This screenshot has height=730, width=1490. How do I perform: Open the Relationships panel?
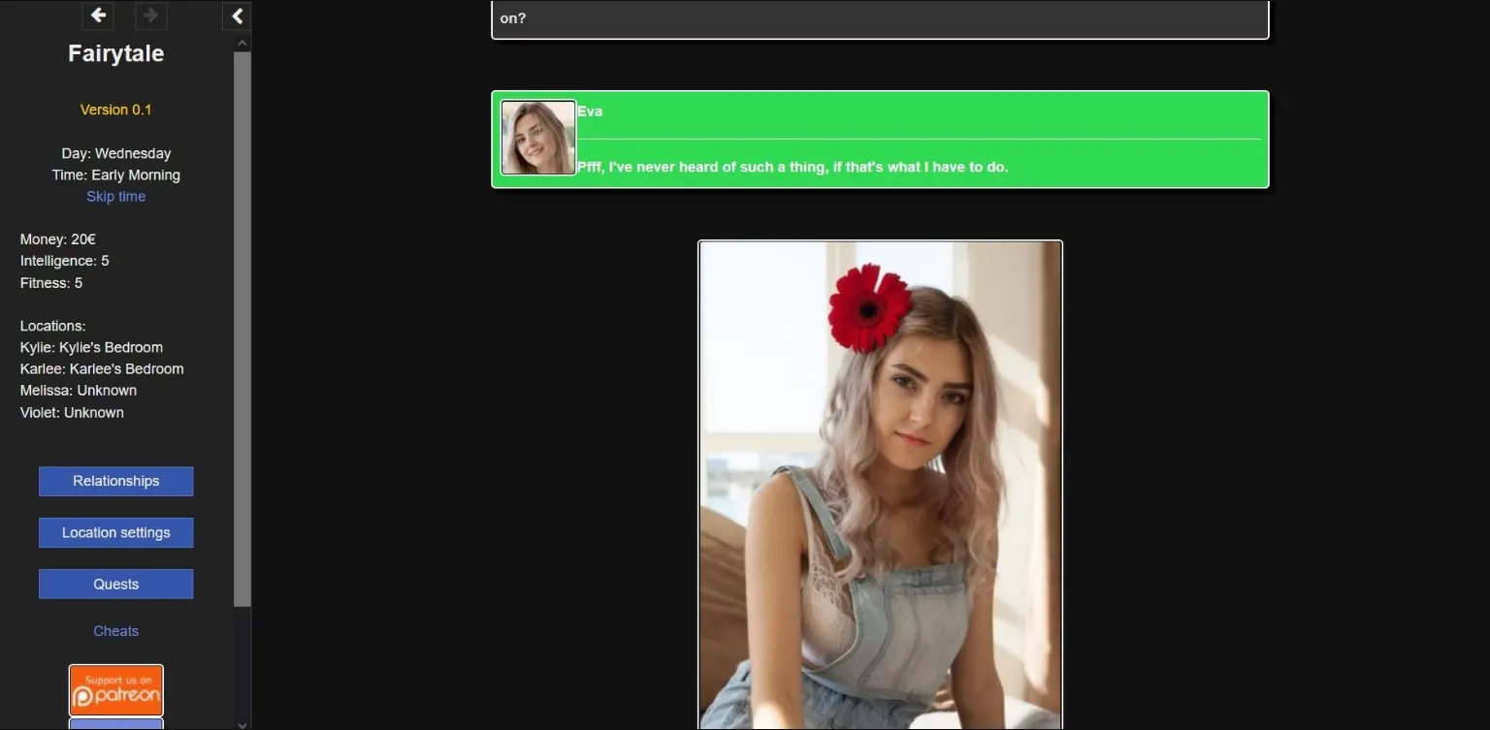[x=115, y=481]
